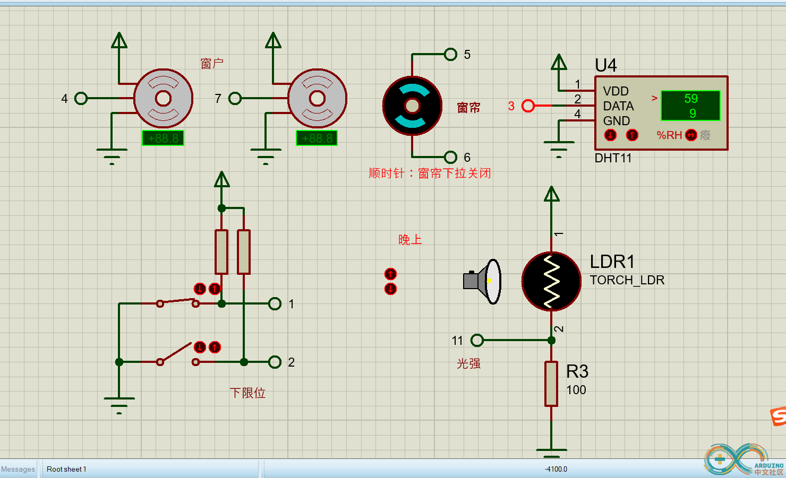Select the R3 resistor body
Screen dimensions: 786x478
551,384
